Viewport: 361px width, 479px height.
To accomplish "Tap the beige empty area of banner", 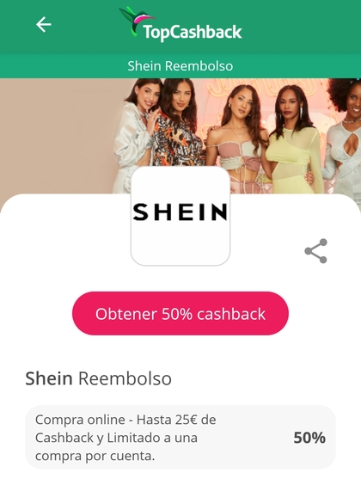I will point(57,134).
